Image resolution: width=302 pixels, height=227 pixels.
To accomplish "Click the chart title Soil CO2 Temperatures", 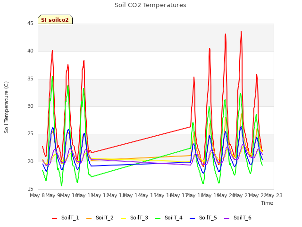I will pyautogui.click(x=151, y=5).
